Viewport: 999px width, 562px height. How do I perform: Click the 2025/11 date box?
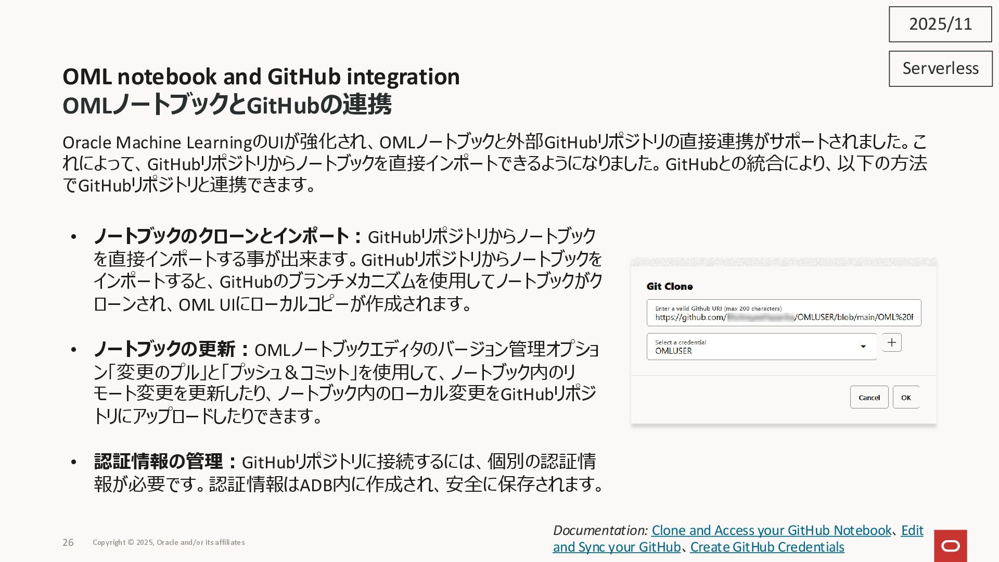[x=940, y=24]
